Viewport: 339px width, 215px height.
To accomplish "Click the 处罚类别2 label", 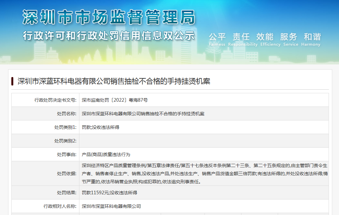I will (x=65, y=141).
